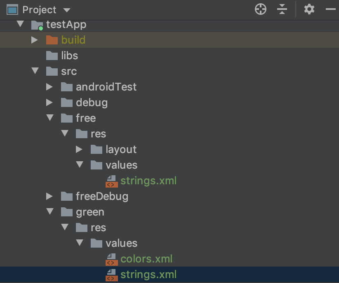Open the gear settings options

[309, 9]
